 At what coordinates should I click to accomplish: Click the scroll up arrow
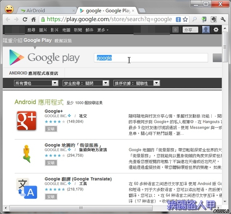tap(225, 28)
